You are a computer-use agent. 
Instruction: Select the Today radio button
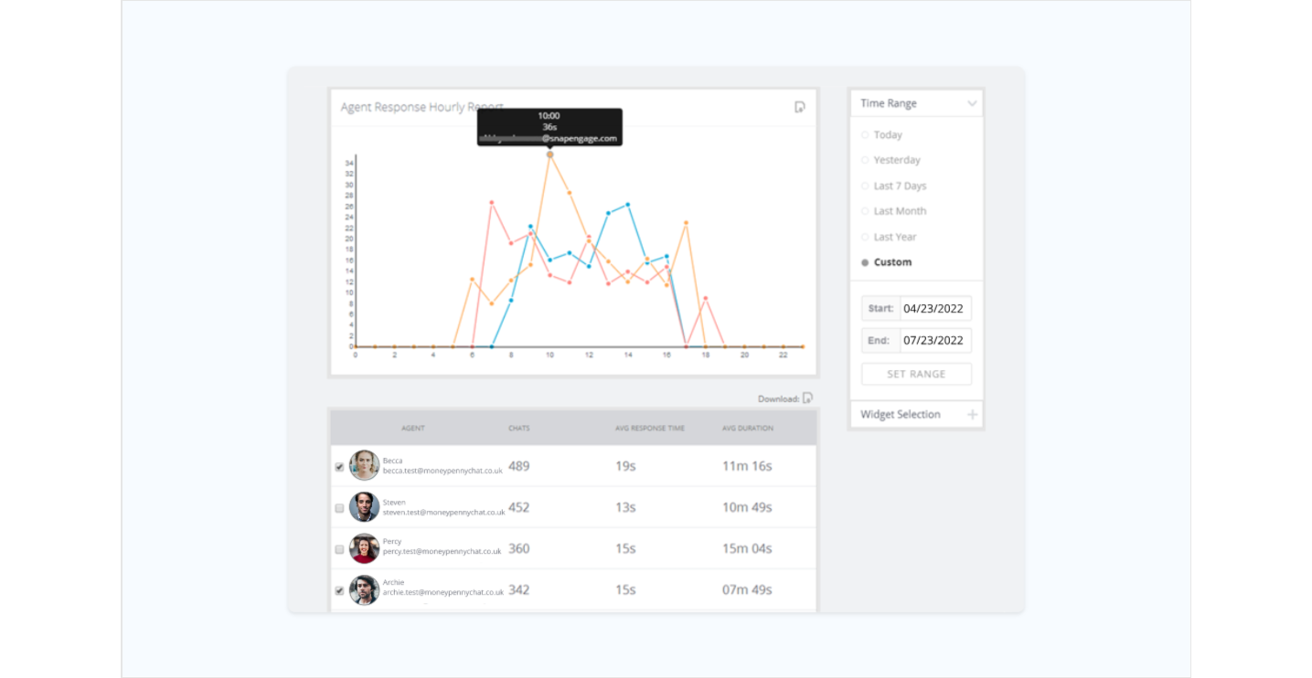pyautogui.click(x=865, y=134)
